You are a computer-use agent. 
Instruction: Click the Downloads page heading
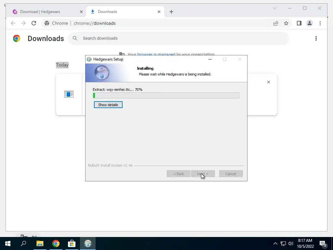click(46, 38)
